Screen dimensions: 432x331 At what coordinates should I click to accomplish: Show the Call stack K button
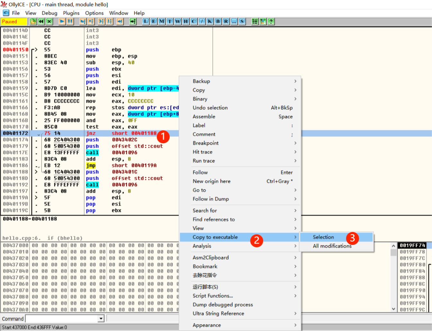click(x=210, y=22)
